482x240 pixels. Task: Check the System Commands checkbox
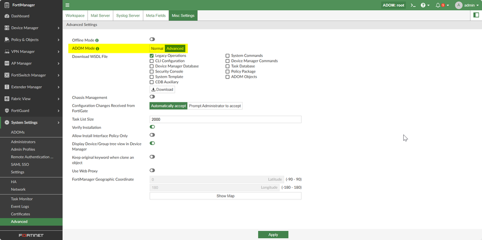pos(227,56)
